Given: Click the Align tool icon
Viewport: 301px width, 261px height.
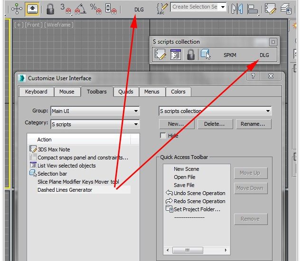Looking at the screenshot, I should pyautogui.click(x=253, y=8).
